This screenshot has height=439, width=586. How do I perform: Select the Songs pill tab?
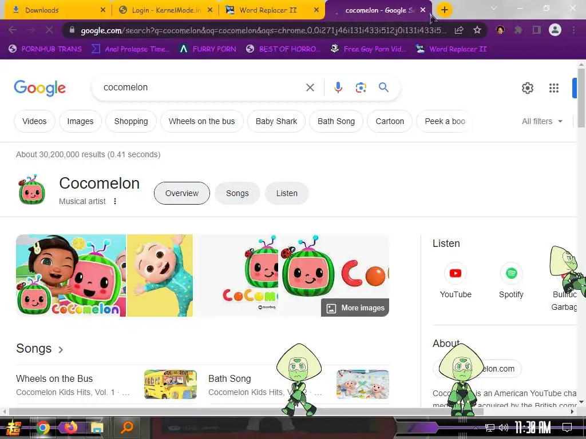(x=237, y=193)
